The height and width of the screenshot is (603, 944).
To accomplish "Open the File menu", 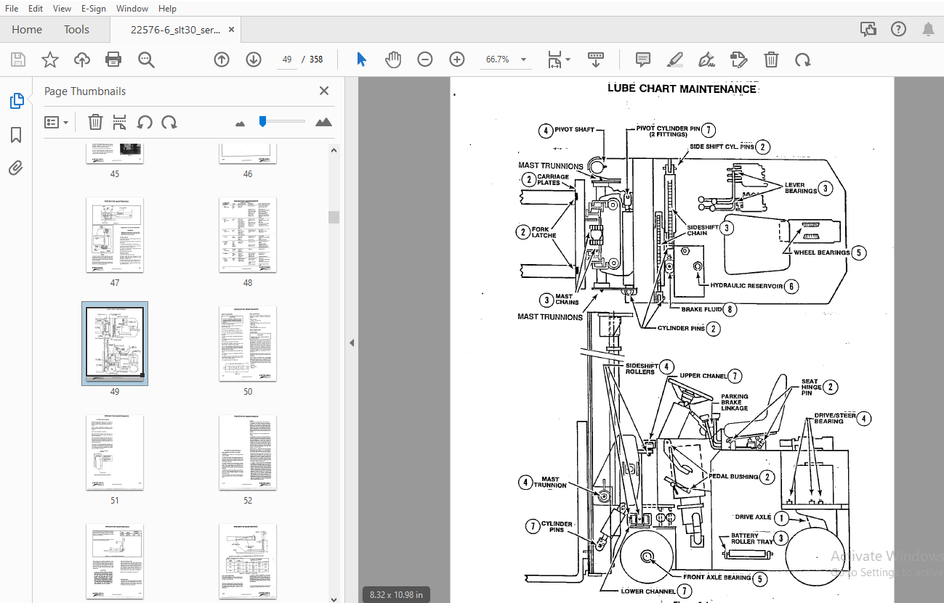I will click(x=12, y=8).
